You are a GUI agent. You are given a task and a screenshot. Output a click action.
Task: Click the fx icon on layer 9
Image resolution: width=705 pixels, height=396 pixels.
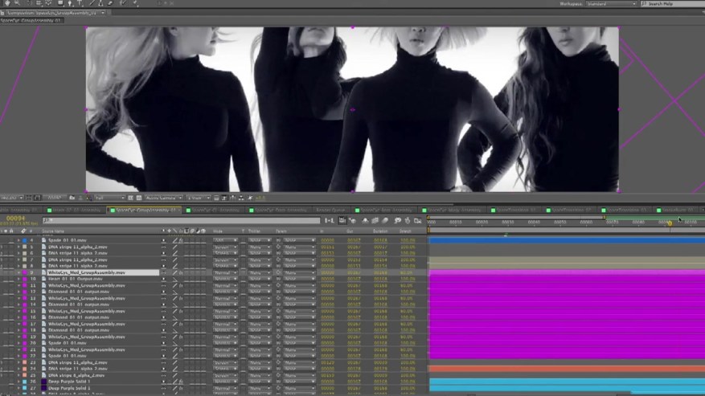tap(182, 272)
